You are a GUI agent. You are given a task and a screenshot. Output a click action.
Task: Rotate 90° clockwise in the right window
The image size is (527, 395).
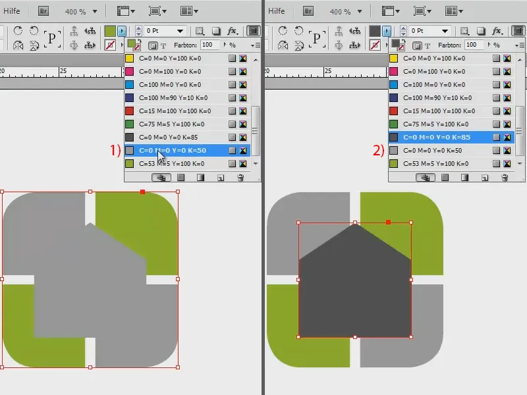(x=283, y=31)
